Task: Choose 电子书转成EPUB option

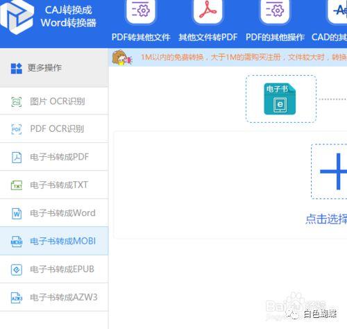Action: pyautogui.click(x=54, y=269)
